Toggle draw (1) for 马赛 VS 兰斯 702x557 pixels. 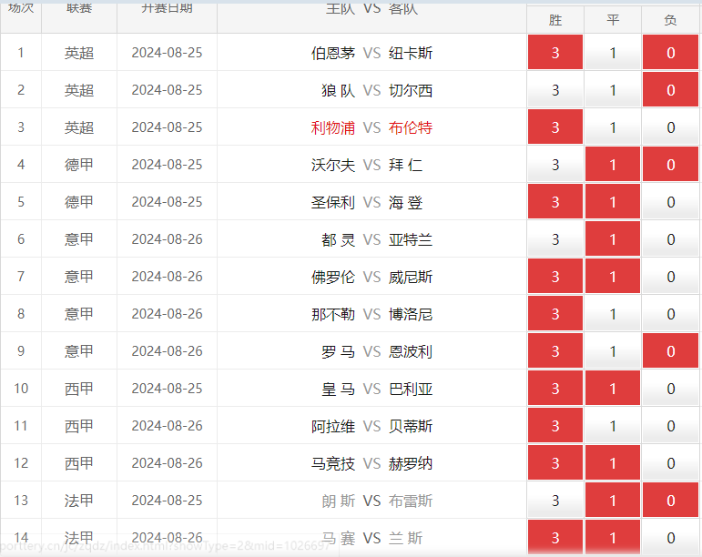[x=613, y=537]
